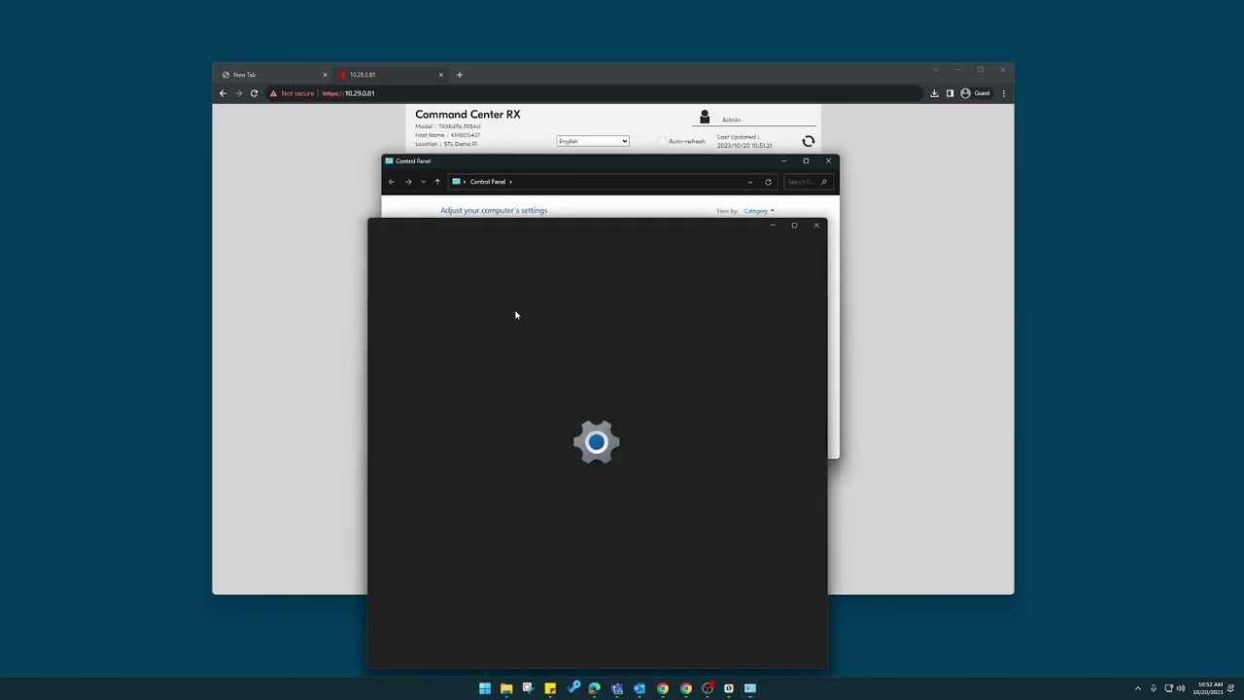Screen dimensions: 1244x700
Task: Open Microsoft Teams from taskbar
Action: coord(617,688)
